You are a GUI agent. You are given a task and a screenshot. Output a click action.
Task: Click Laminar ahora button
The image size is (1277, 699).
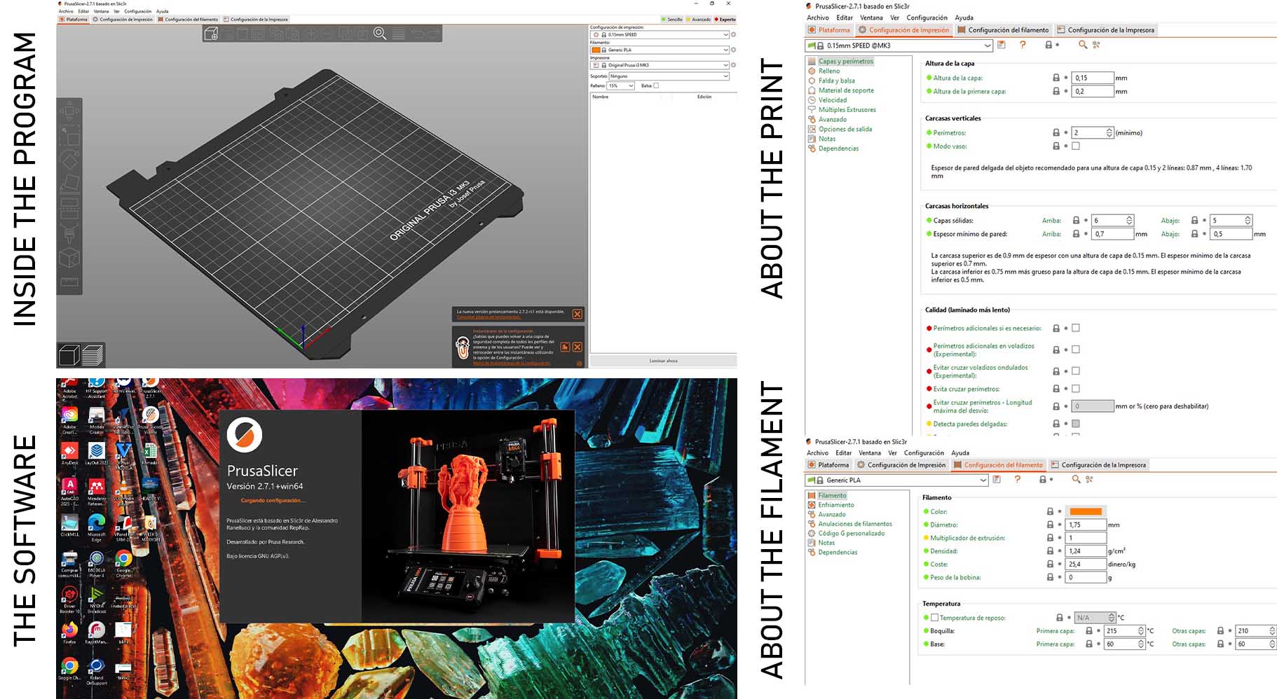click(663, 361)
